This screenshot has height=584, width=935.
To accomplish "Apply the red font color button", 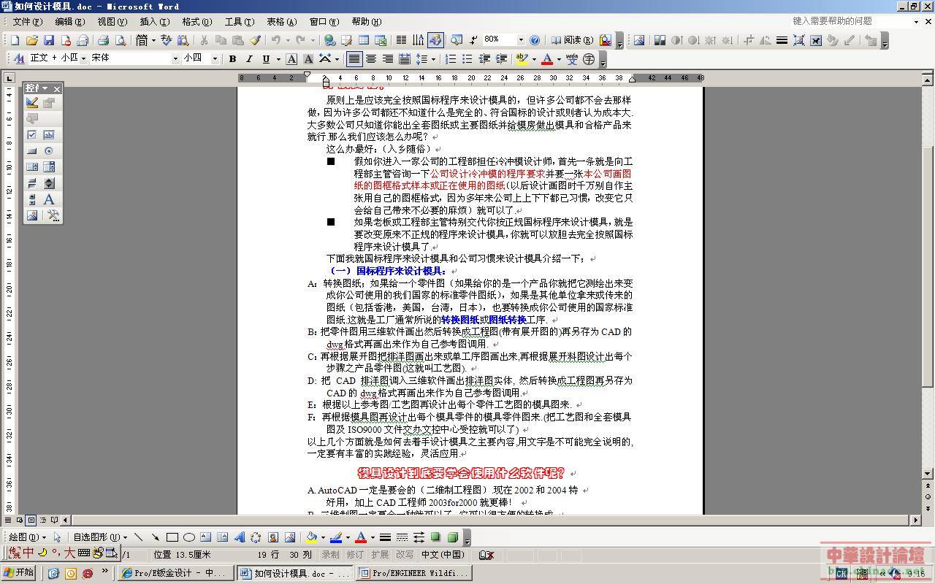I will click(x=546, y=59).
